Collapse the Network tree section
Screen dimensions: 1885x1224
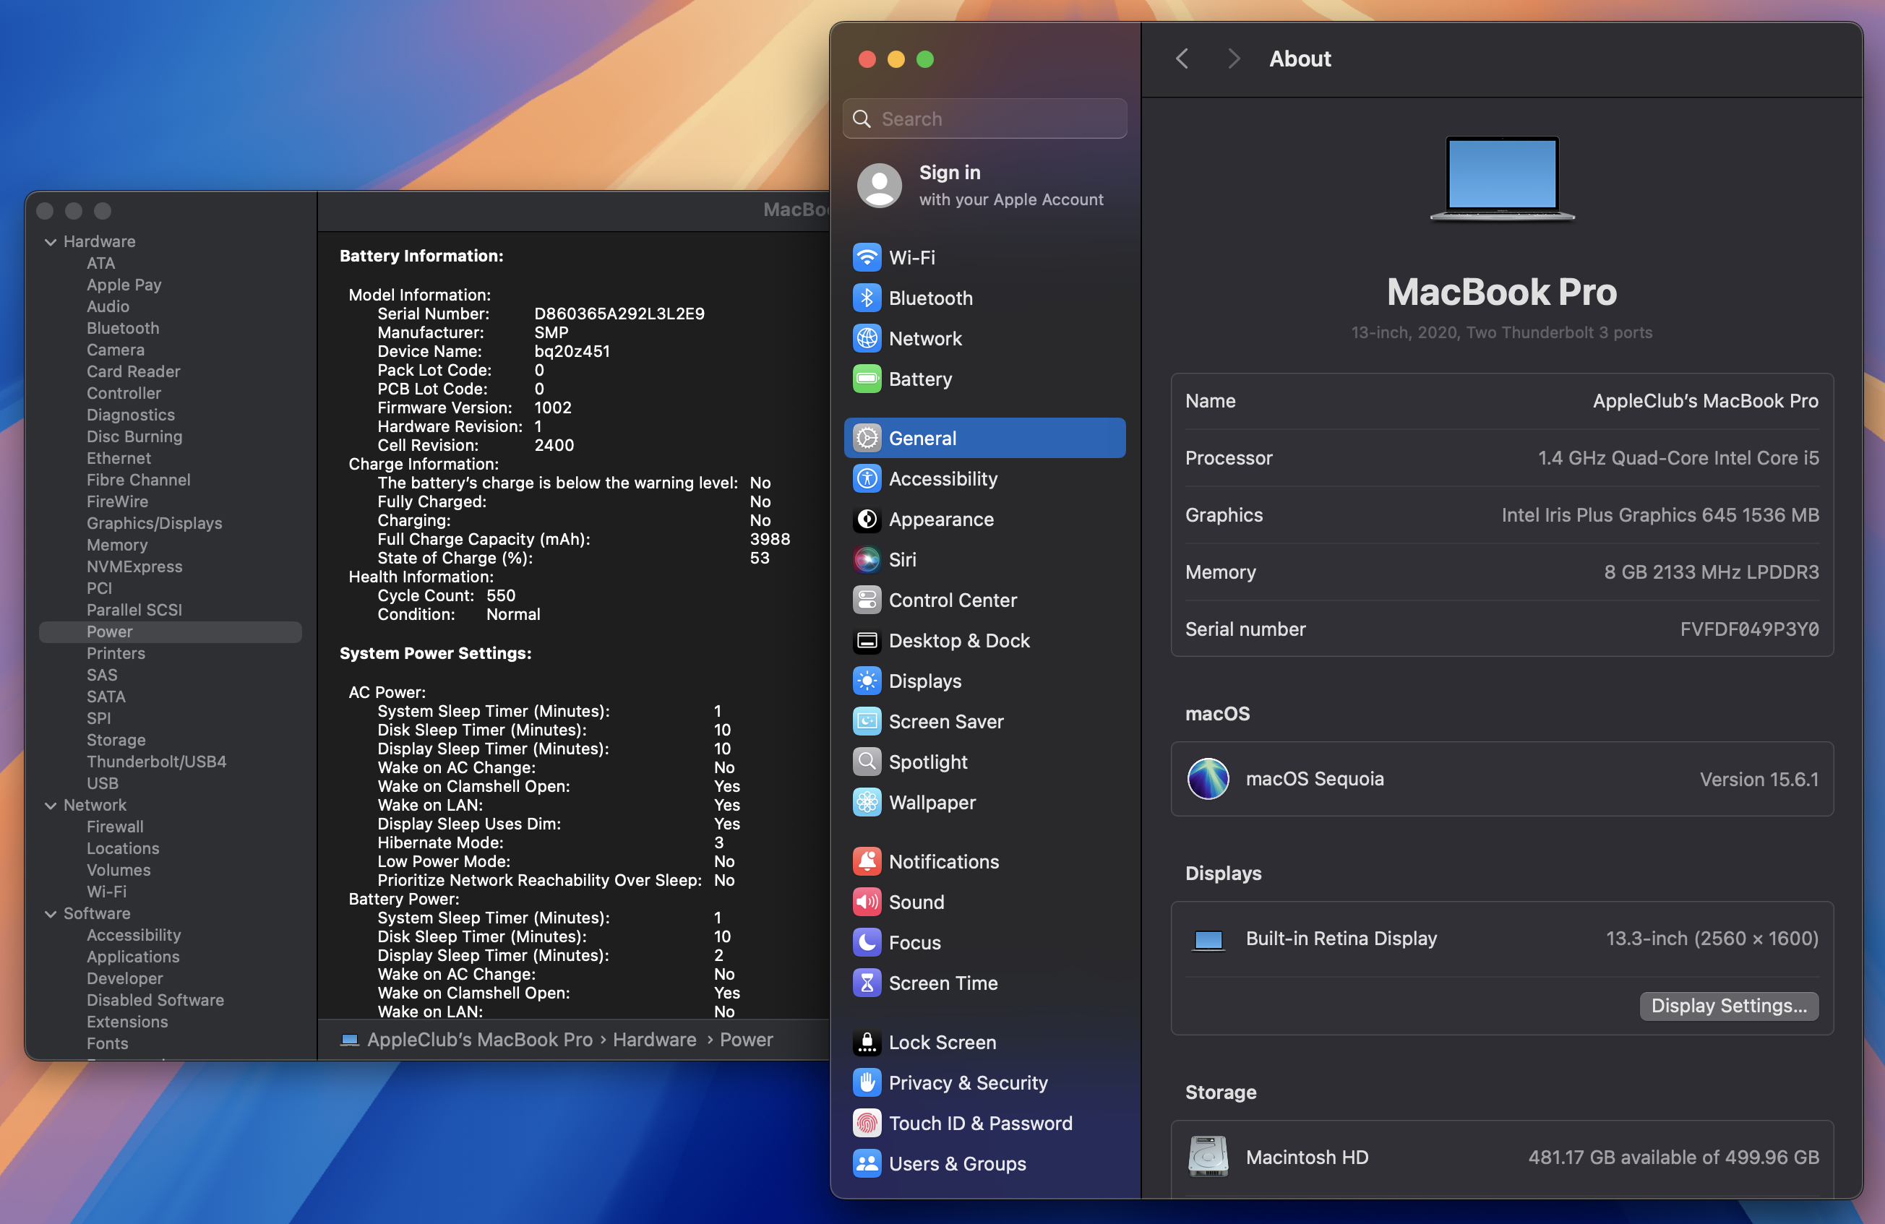point(51,805)
